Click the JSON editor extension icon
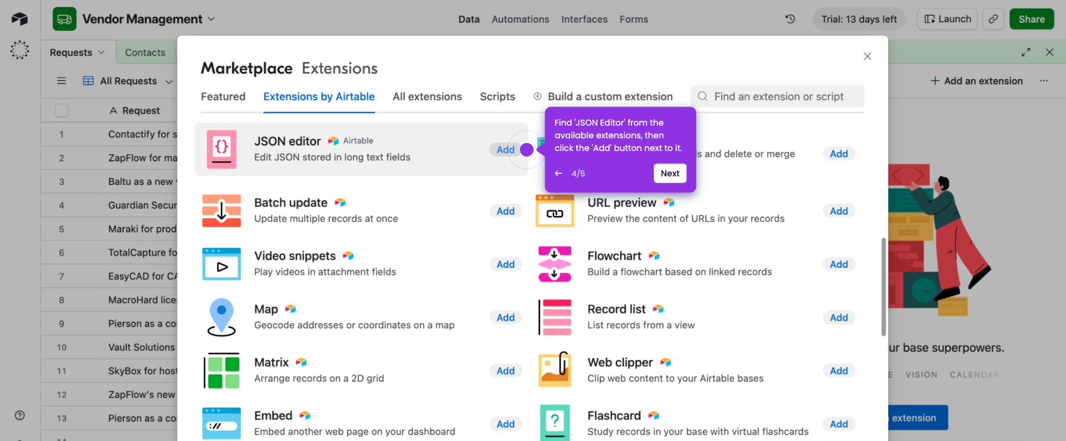Image resolution: width=1066 pixels, height=441 pixels. click(x=222, y=149)
